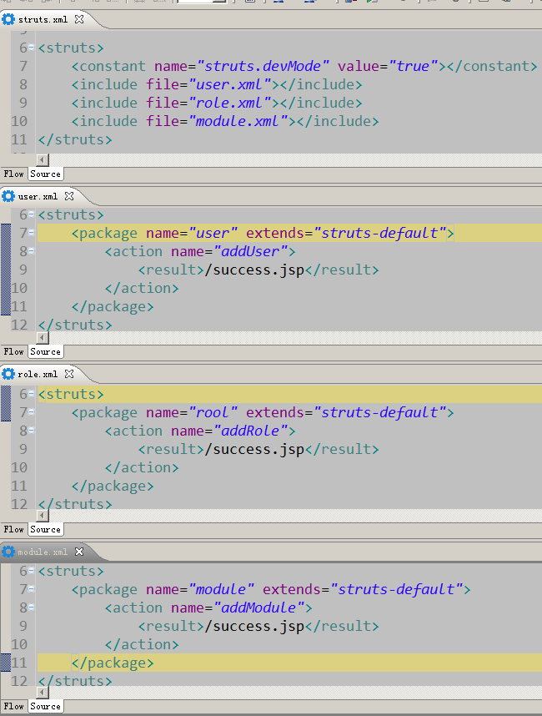Close the user.xml editor tab
Viewport: 542px width, 716px height.
tap(69, 196)
